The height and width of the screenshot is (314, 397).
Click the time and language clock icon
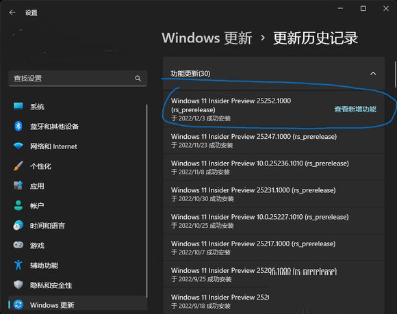[x=18, y=226]
